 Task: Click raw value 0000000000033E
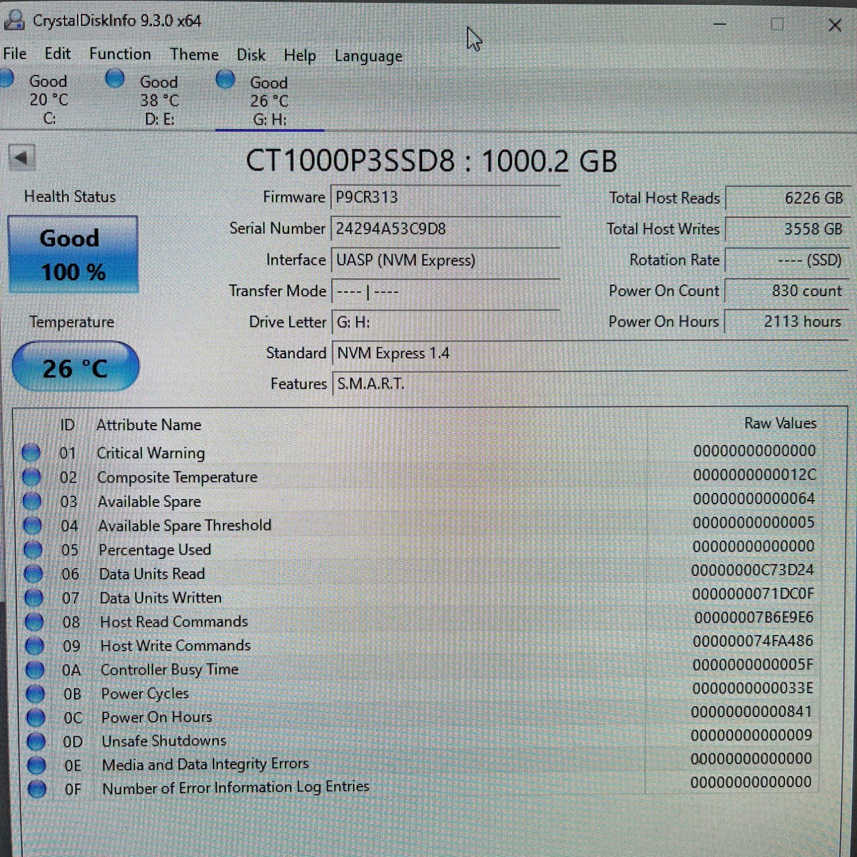click(752, 688)
